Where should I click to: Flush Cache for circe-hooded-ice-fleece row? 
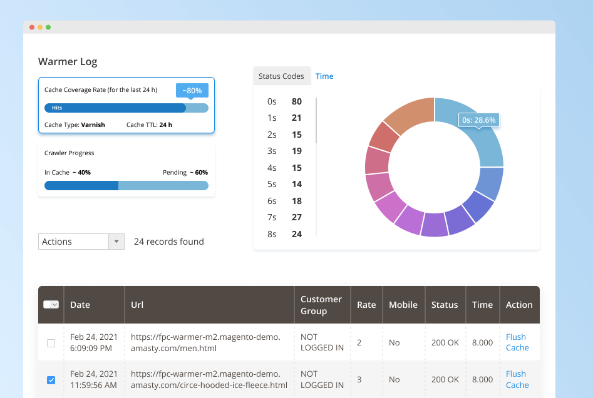click(517, 380)
